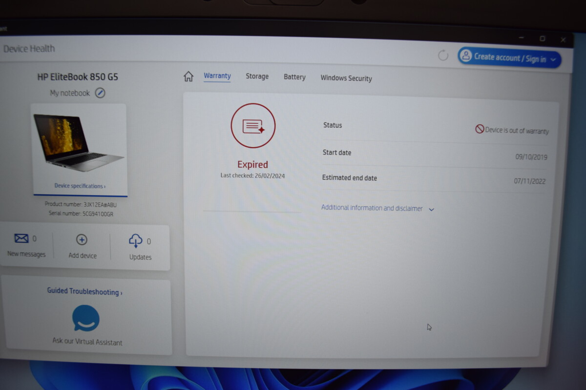586x390 pixels.
Task: Expand Additional information and disclaimer
Action: coord(377,208)
